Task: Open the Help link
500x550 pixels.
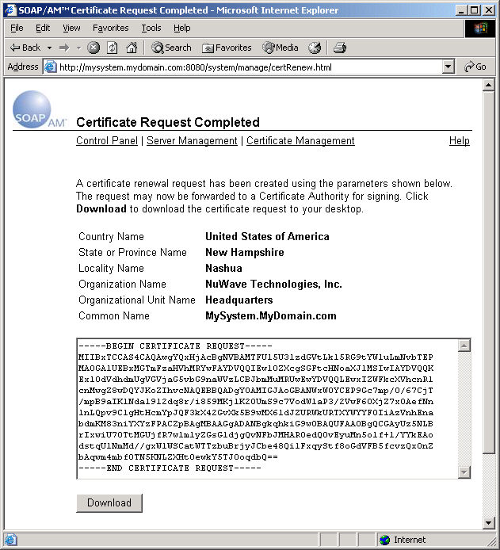Action: tap(459, 141)
